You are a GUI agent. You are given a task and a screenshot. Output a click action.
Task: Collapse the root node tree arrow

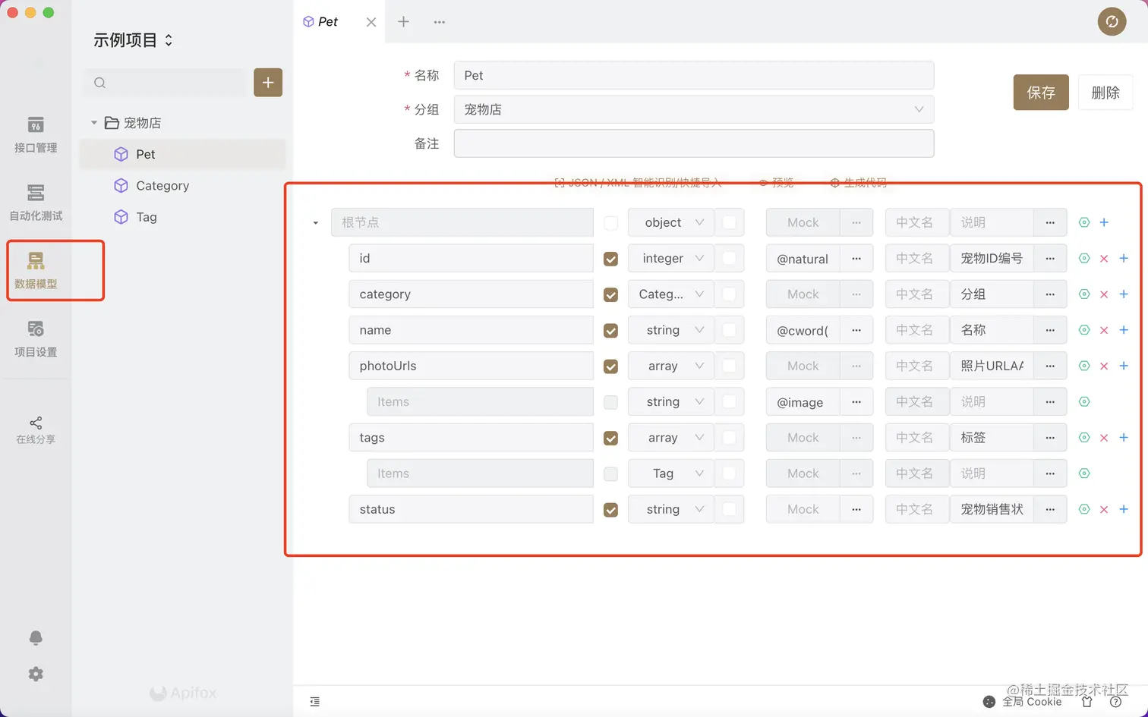(316, 223)
